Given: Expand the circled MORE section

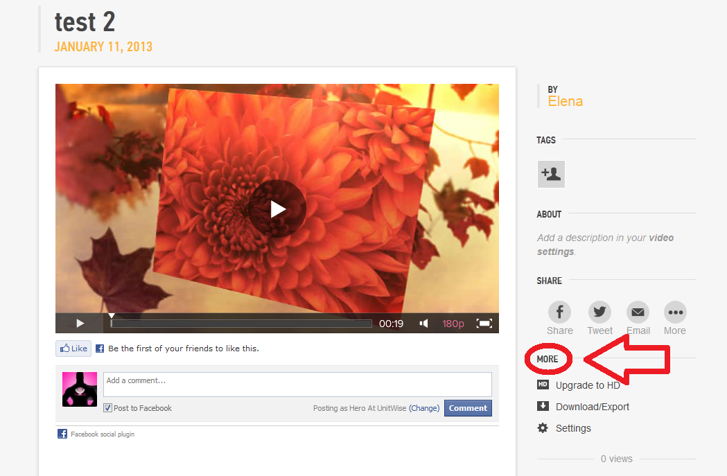Looking at the screenshot, I should [548, 359].
